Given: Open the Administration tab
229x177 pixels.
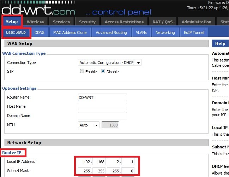Looking at the screenshot, I should 197,22.
